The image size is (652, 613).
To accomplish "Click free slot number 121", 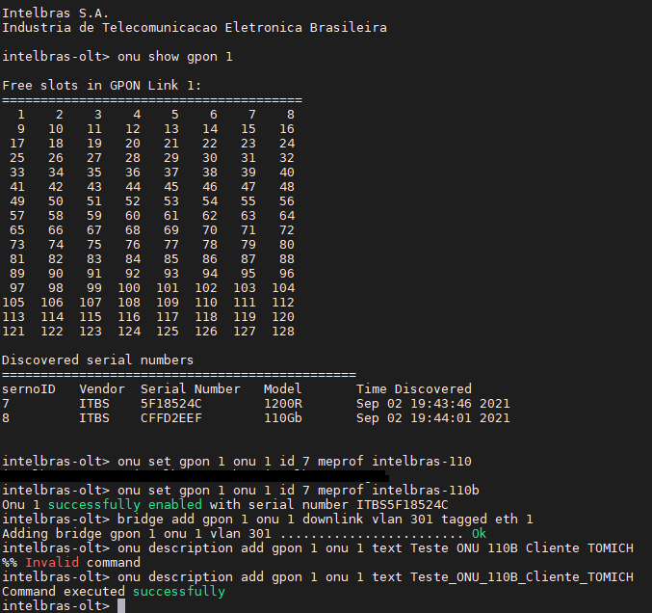I will click(13, 332).
